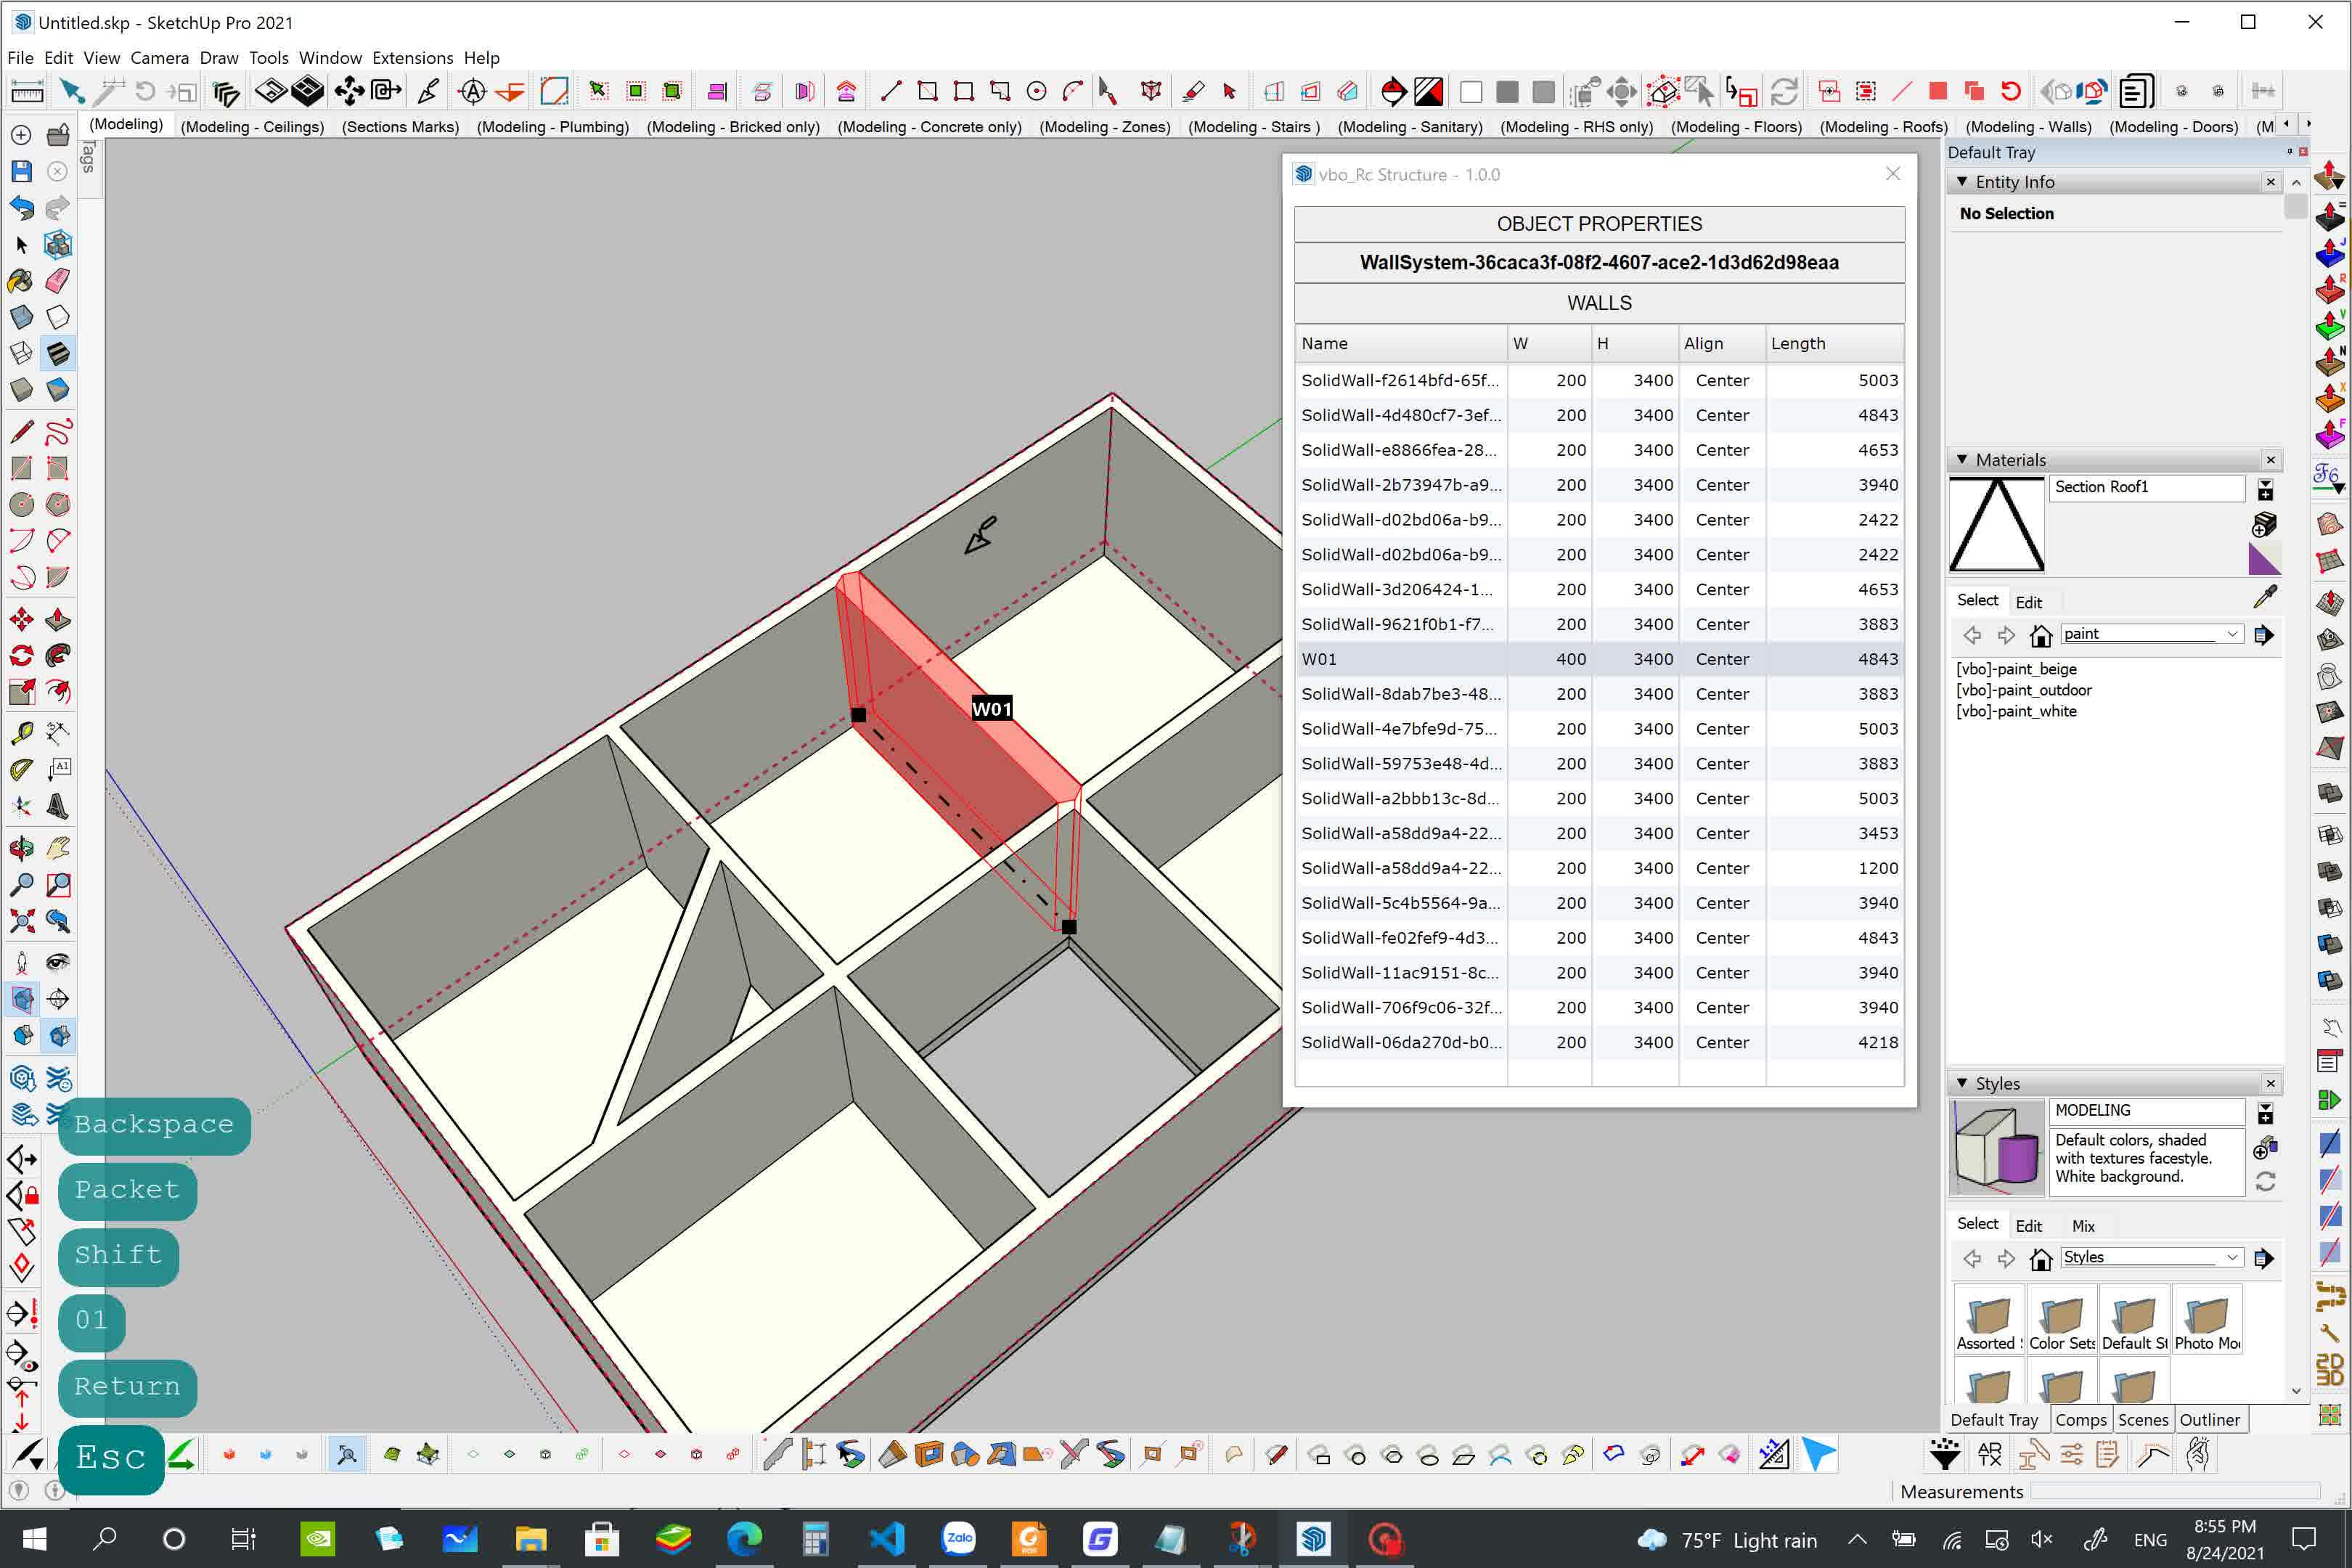Open the Draw menu
Viewport: 2352px width, 1568px height.
click(219, 58)
